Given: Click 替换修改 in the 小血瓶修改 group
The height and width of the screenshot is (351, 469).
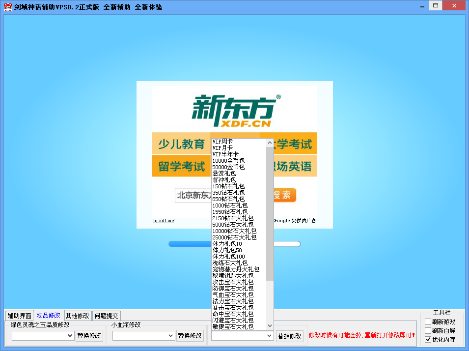Looking at the screenshot, I should tap(190, 336).
